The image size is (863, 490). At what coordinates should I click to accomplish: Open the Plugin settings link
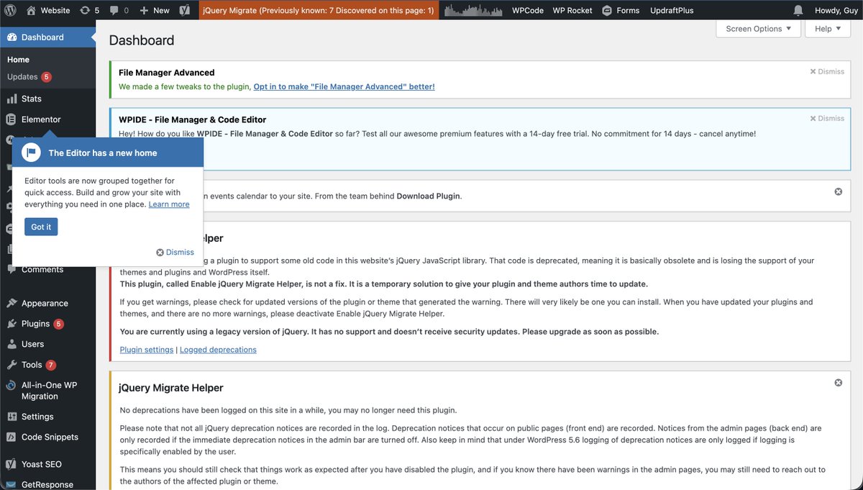click(147, 350)
